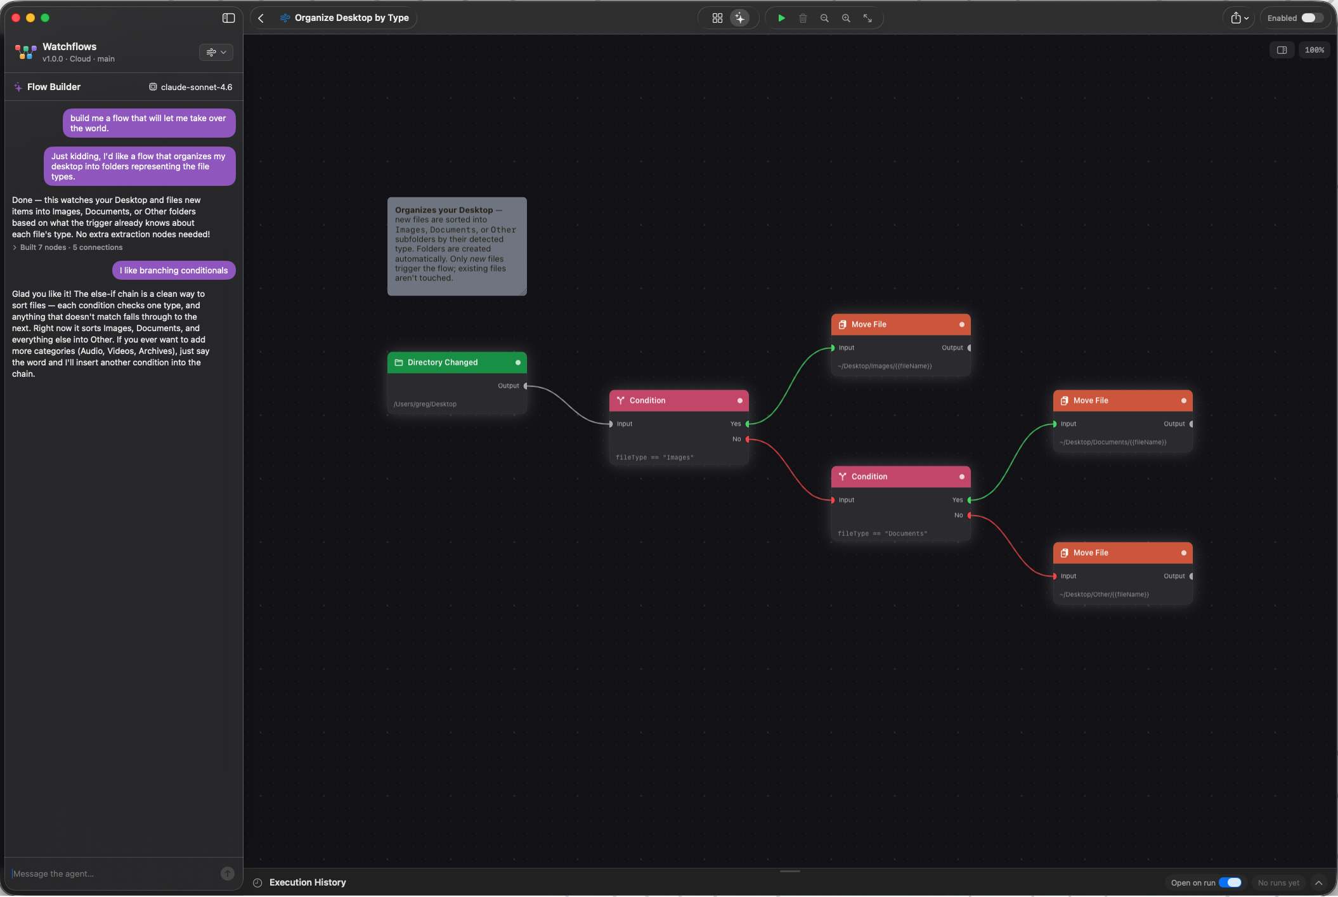Click the Images Move File copy icon
This screenshot has width=1338, height=897.
[x=843, y=324]
